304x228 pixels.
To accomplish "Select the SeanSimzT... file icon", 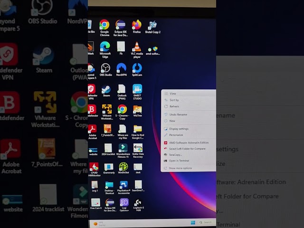I will pyautogui.click(x=138, y=186).
